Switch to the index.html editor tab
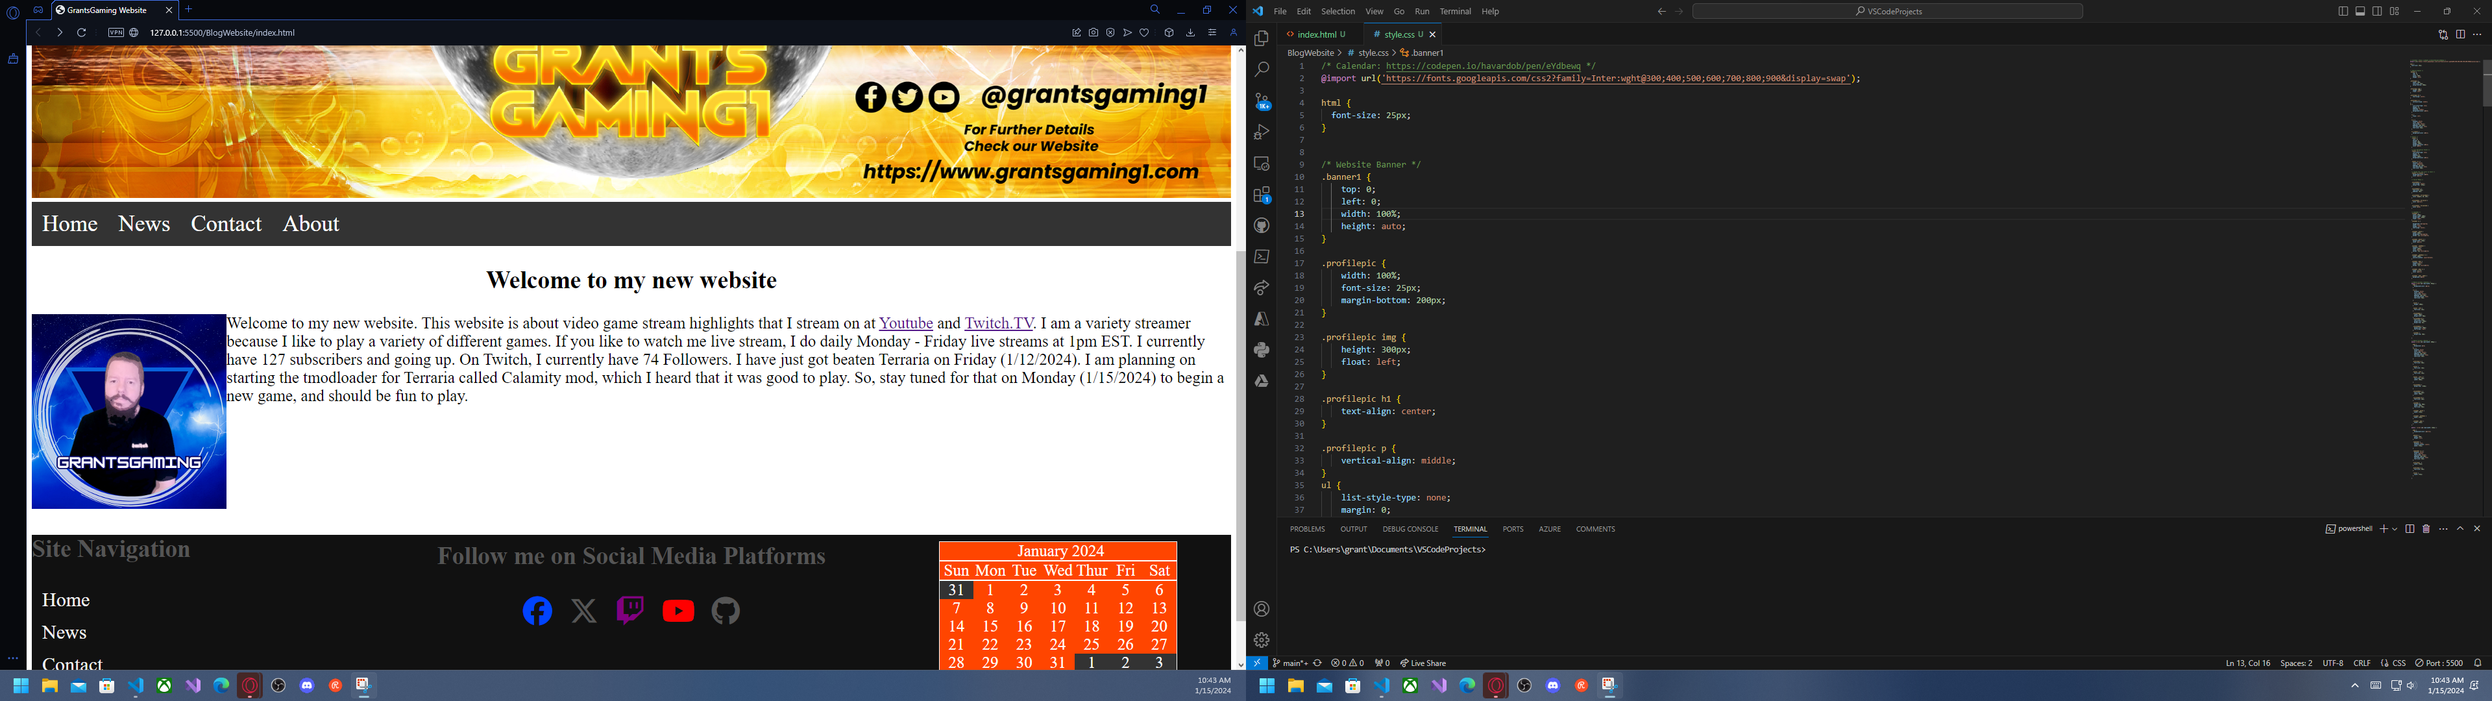Screen dimensions: 2492x701 click(1319, 34)
